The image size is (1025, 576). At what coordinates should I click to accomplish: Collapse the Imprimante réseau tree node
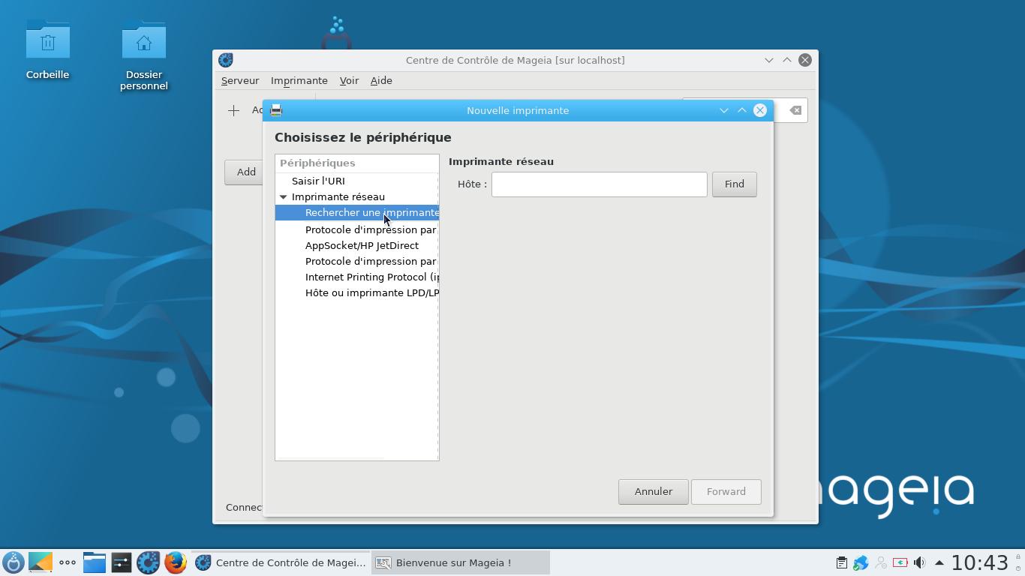(284, 196)
